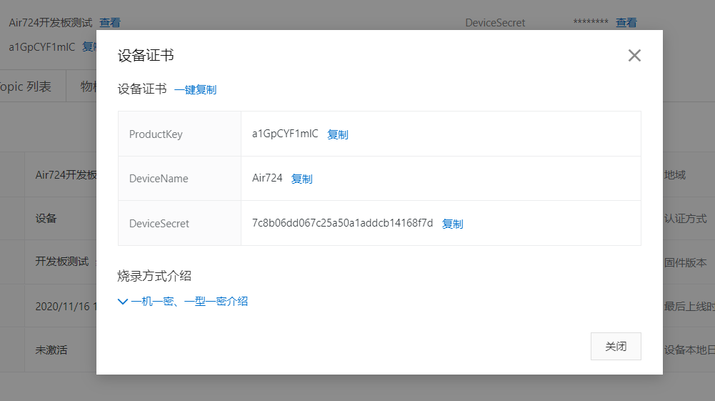Viewport: 715px width, 401px height.
Task: Click the 认证方式 label behind the dialog
Action: tap(684, 219)
